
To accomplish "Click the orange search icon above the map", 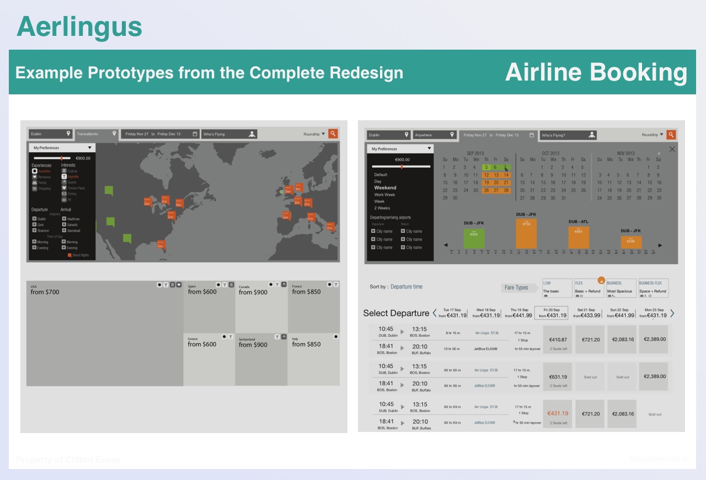I will [333, 134].
